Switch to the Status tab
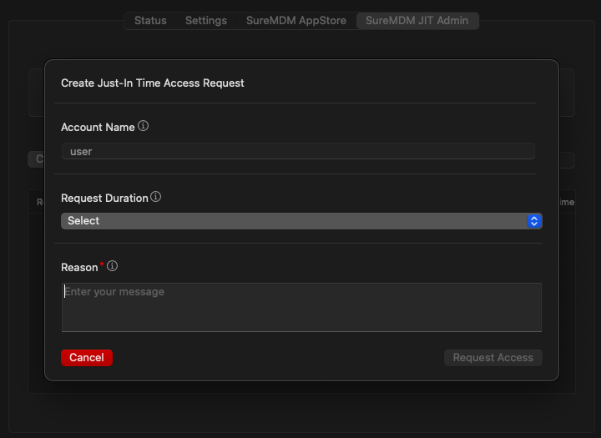Viewport: 601px width, 438px height. (x=150, y=21)
